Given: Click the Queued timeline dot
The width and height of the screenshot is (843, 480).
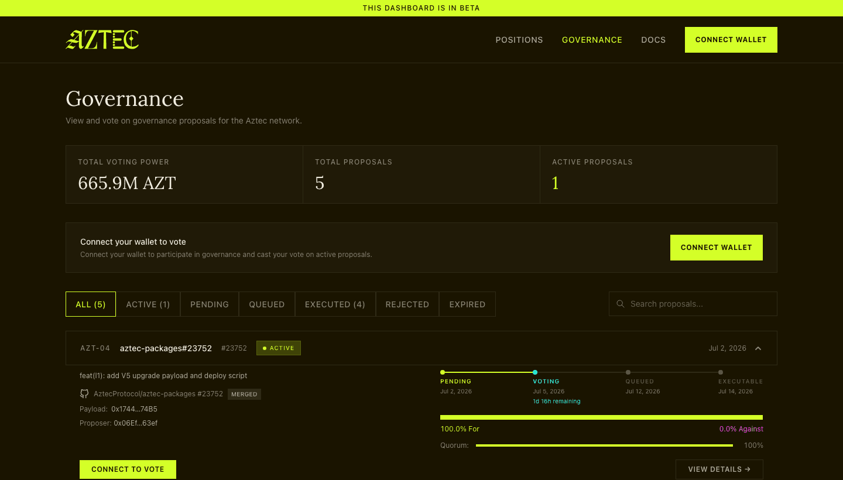Looking at the screenshot, I should click(628, 372).
